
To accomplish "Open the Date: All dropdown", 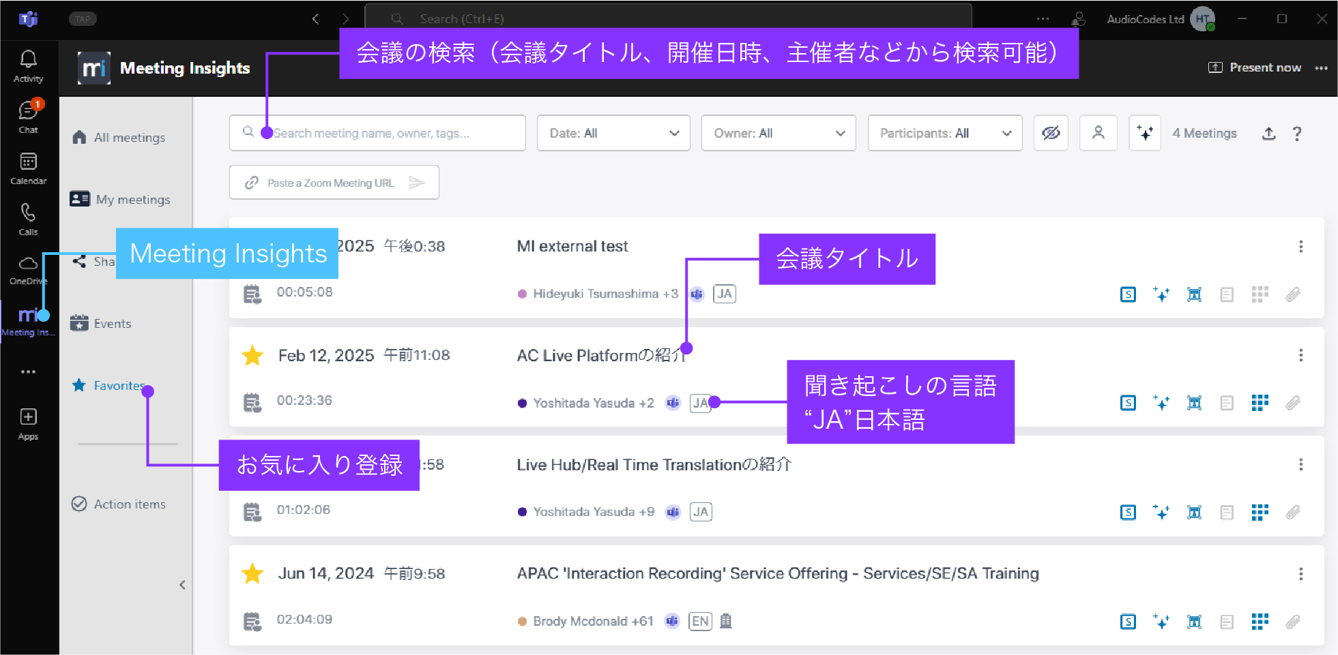I will tap(613, 133).
